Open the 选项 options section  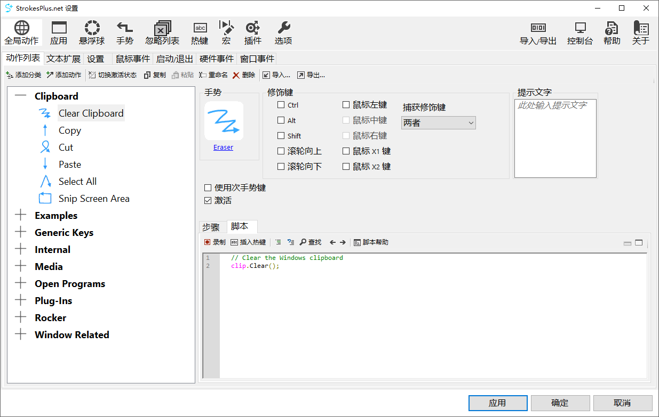tap(283, 33)
